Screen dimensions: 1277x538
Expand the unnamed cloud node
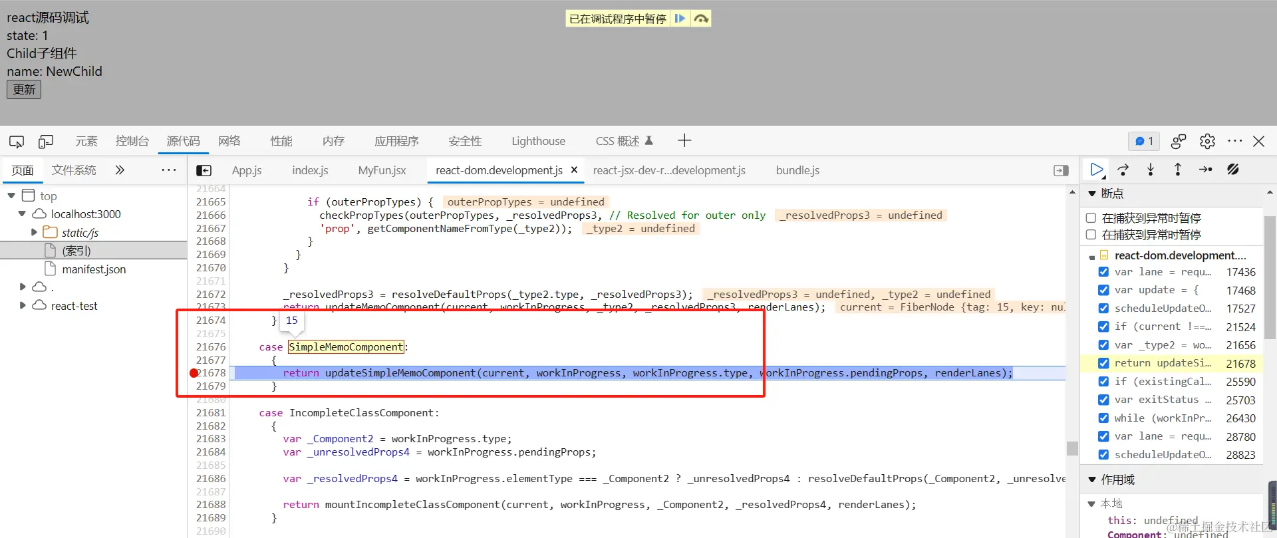23,287
